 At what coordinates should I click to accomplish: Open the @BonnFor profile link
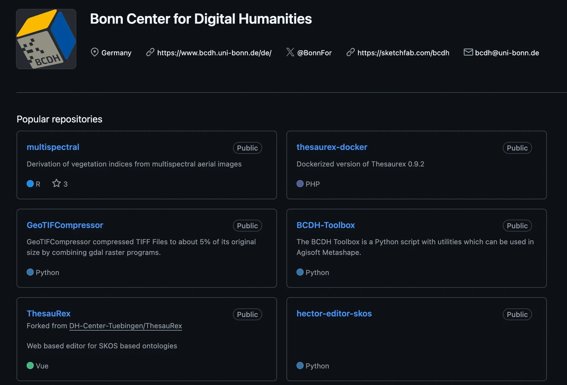tap(314, 53)
